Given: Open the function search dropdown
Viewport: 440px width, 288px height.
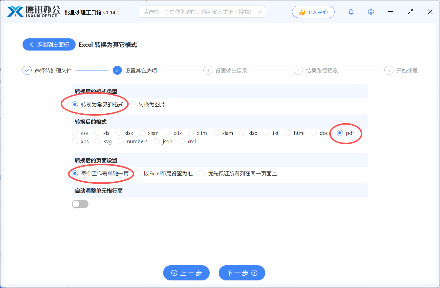Looking at the screenshot, I should [x=202, y=12].
